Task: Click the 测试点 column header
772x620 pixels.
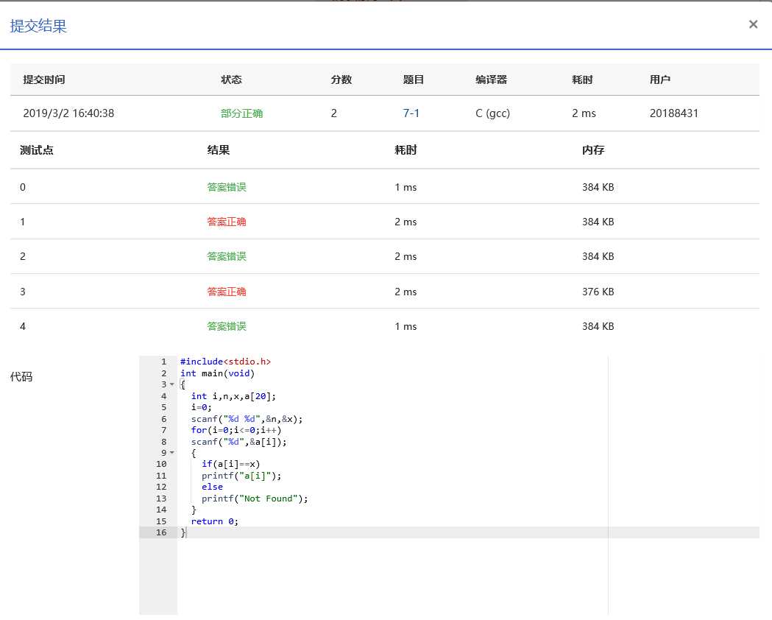Action: click(37, 150)
